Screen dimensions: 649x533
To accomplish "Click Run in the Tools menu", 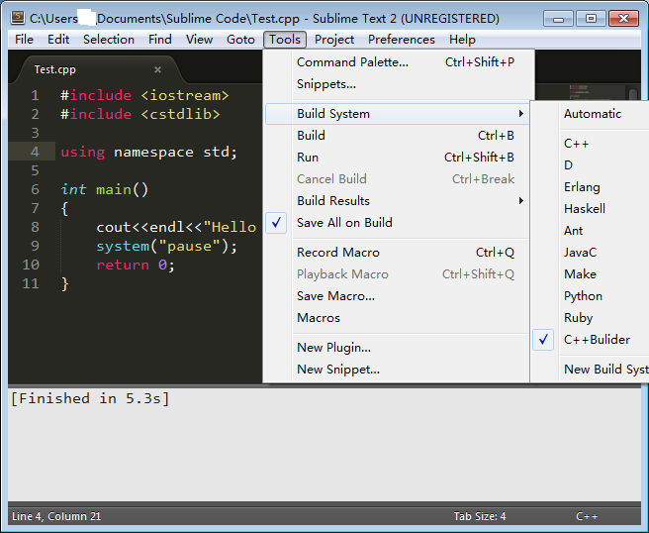I will tap(398, 158).
